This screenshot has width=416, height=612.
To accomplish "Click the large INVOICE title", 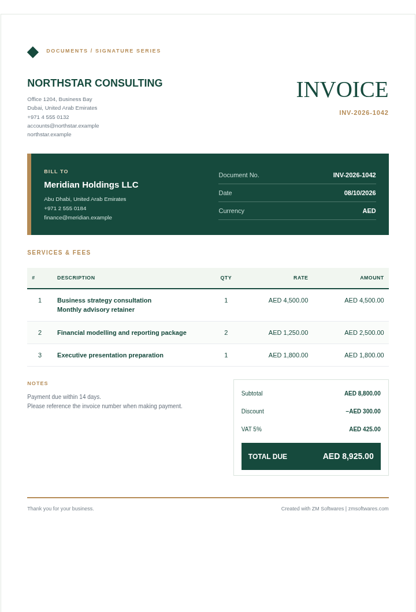I will tap(342, 89).
